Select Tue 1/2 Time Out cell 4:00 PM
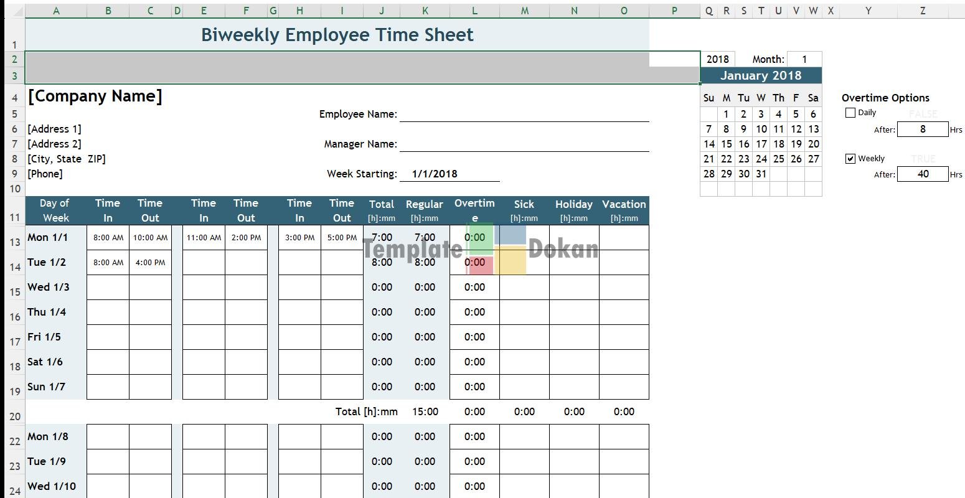 [x=150, y=262]
